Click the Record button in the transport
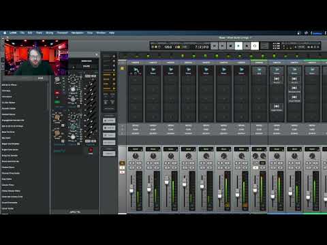This screenshot has width=327, height=245. tap(247, 46)
